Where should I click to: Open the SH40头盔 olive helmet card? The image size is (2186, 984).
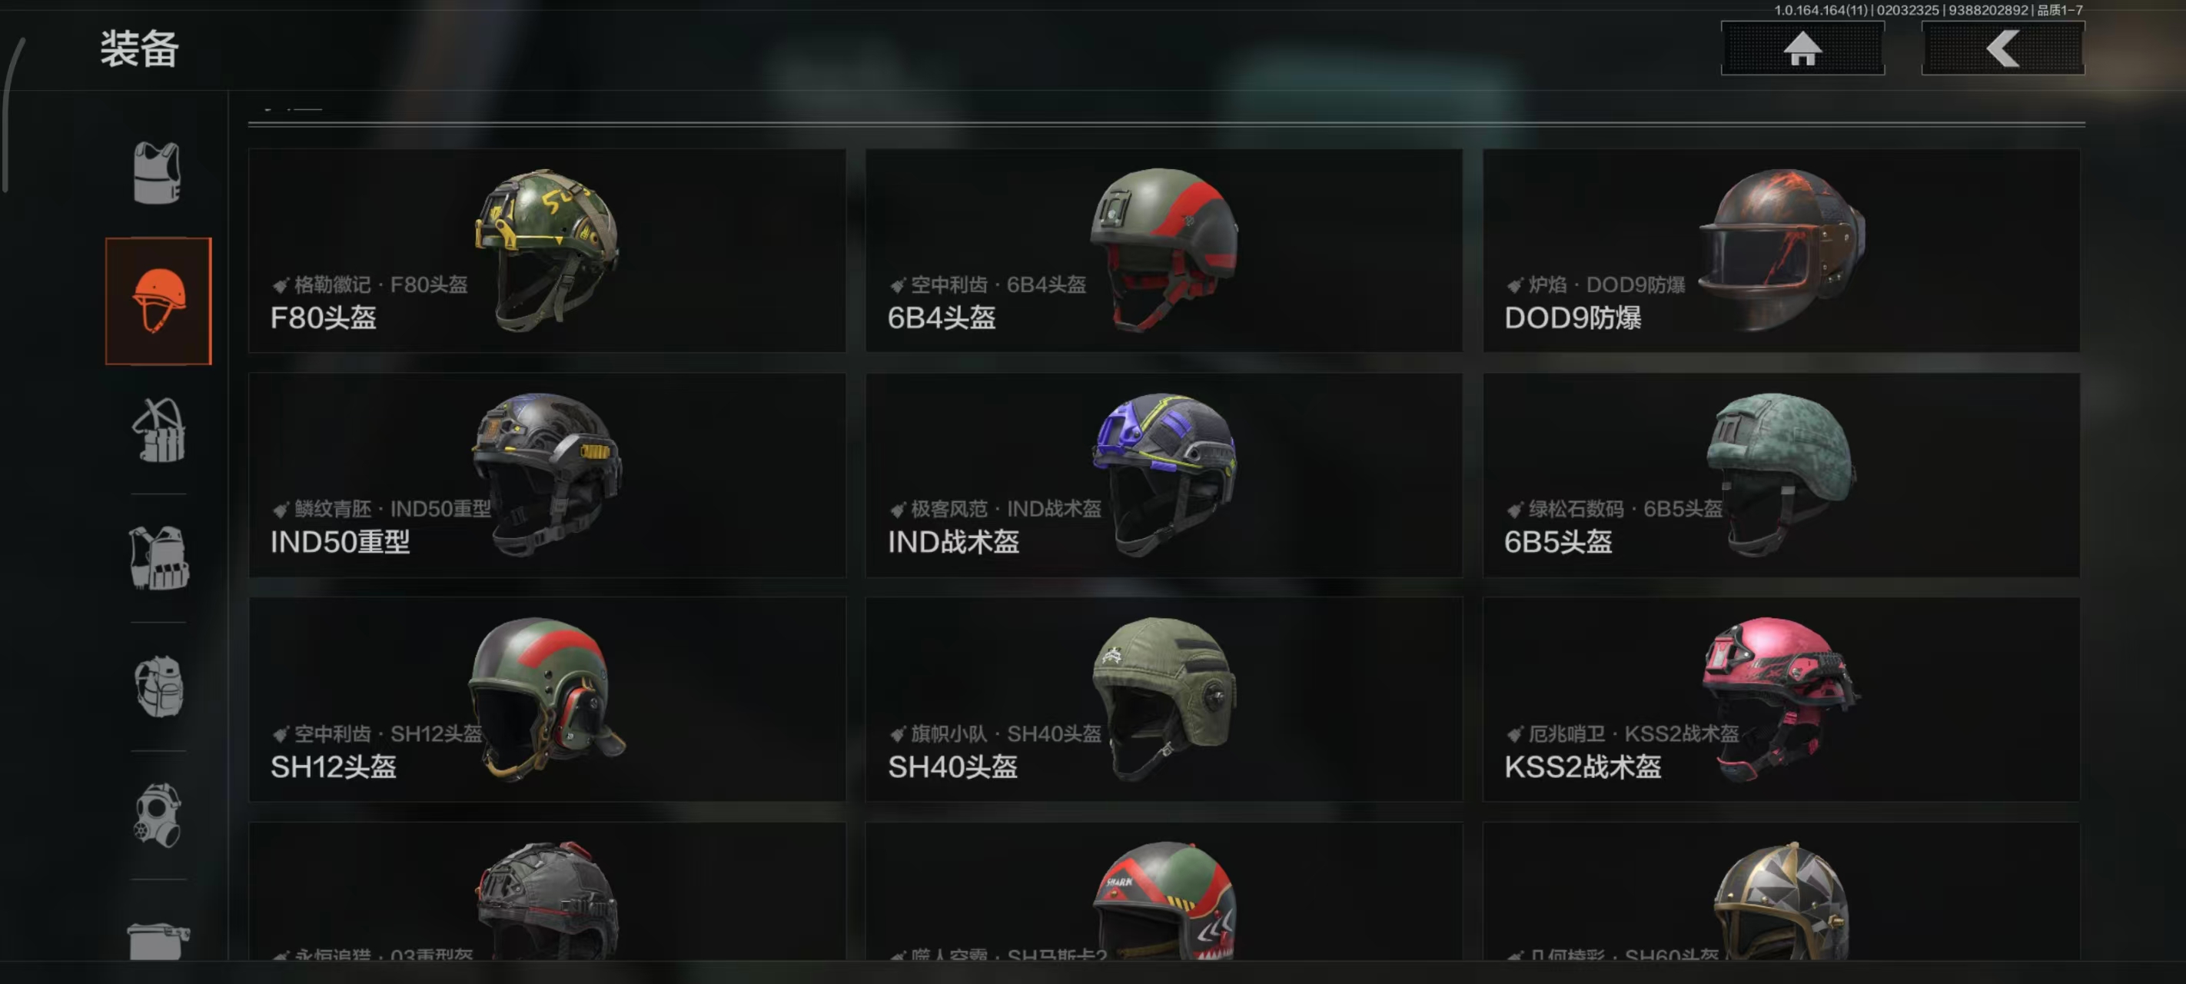tap(1164, 700)
